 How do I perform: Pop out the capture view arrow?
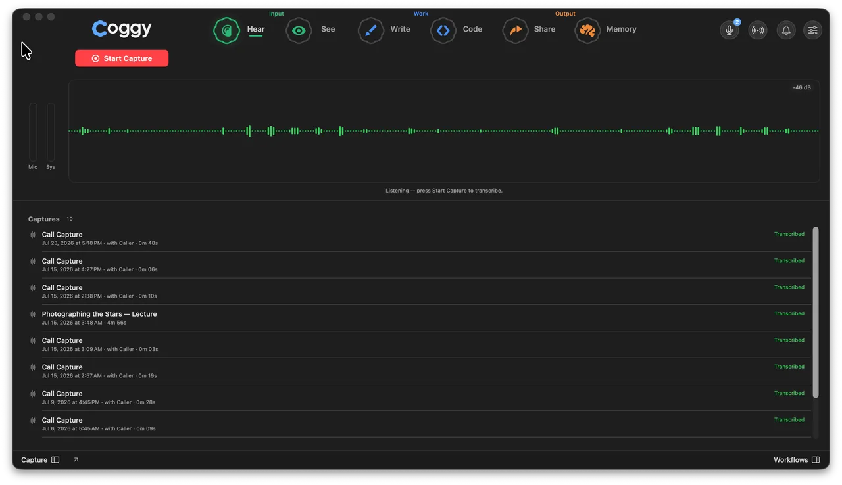[76, 460]
